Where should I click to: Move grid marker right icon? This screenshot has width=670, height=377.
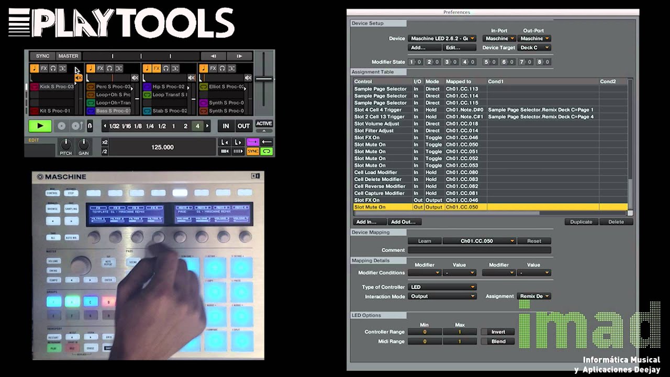point(238,142)
